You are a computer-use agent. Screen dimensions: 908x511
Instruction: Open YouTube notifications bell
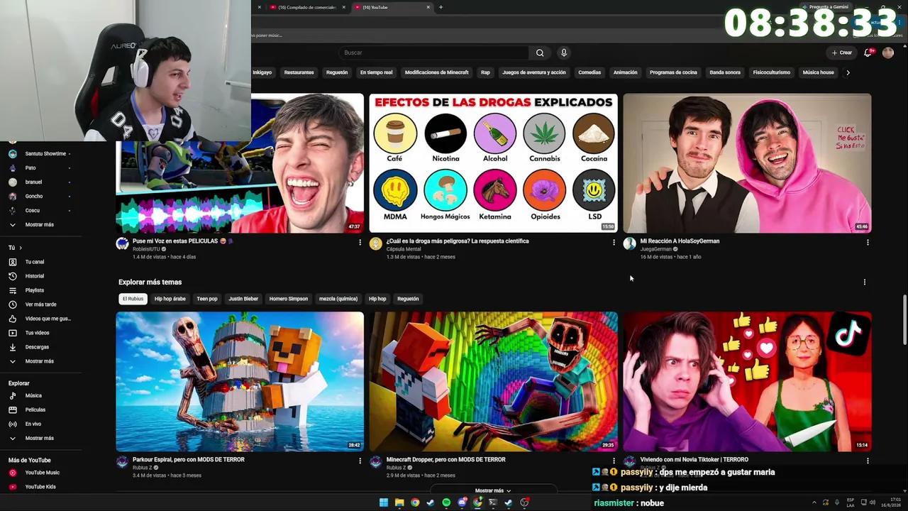tap(868, 53)
